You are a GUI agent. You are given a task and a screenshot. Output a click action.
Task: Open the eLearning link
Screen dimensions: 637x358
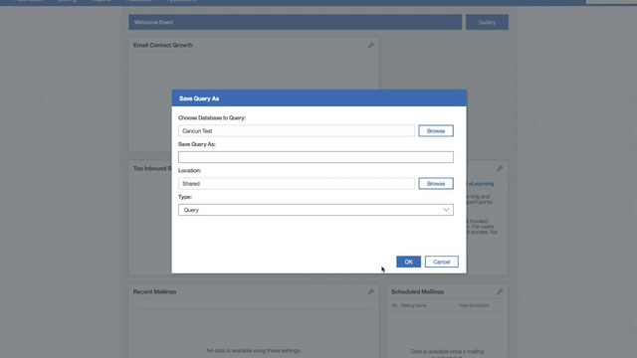(482, 184)
